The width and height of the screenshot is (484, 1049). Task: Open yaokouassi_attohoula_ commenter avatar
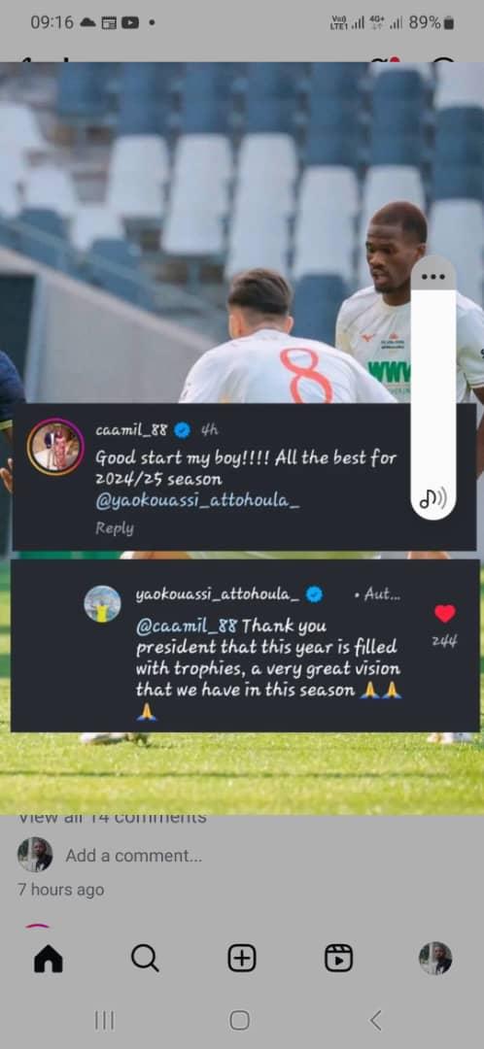102,603
